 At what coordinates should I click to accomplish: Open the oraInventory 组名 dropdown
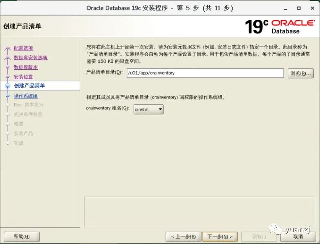click(148, 109)
